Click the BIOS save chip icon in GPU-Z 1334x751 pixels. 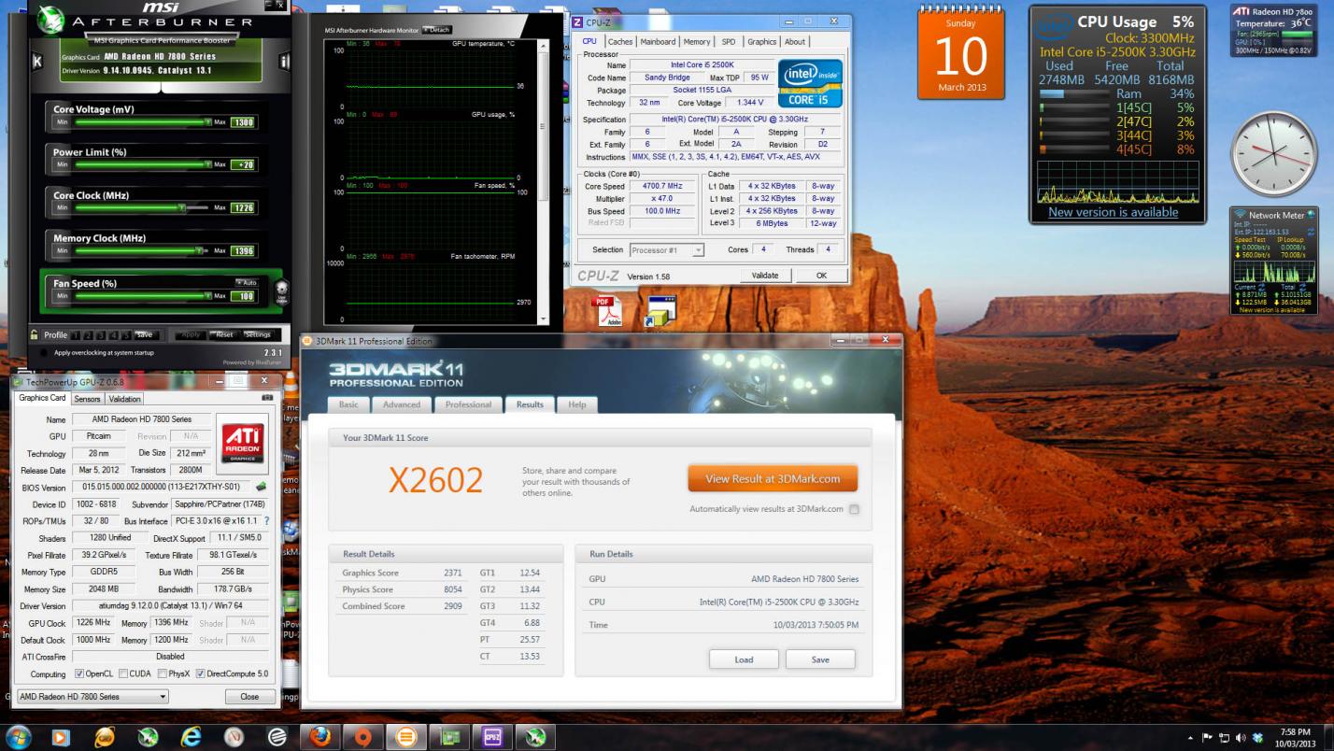[x=262, y=487]
